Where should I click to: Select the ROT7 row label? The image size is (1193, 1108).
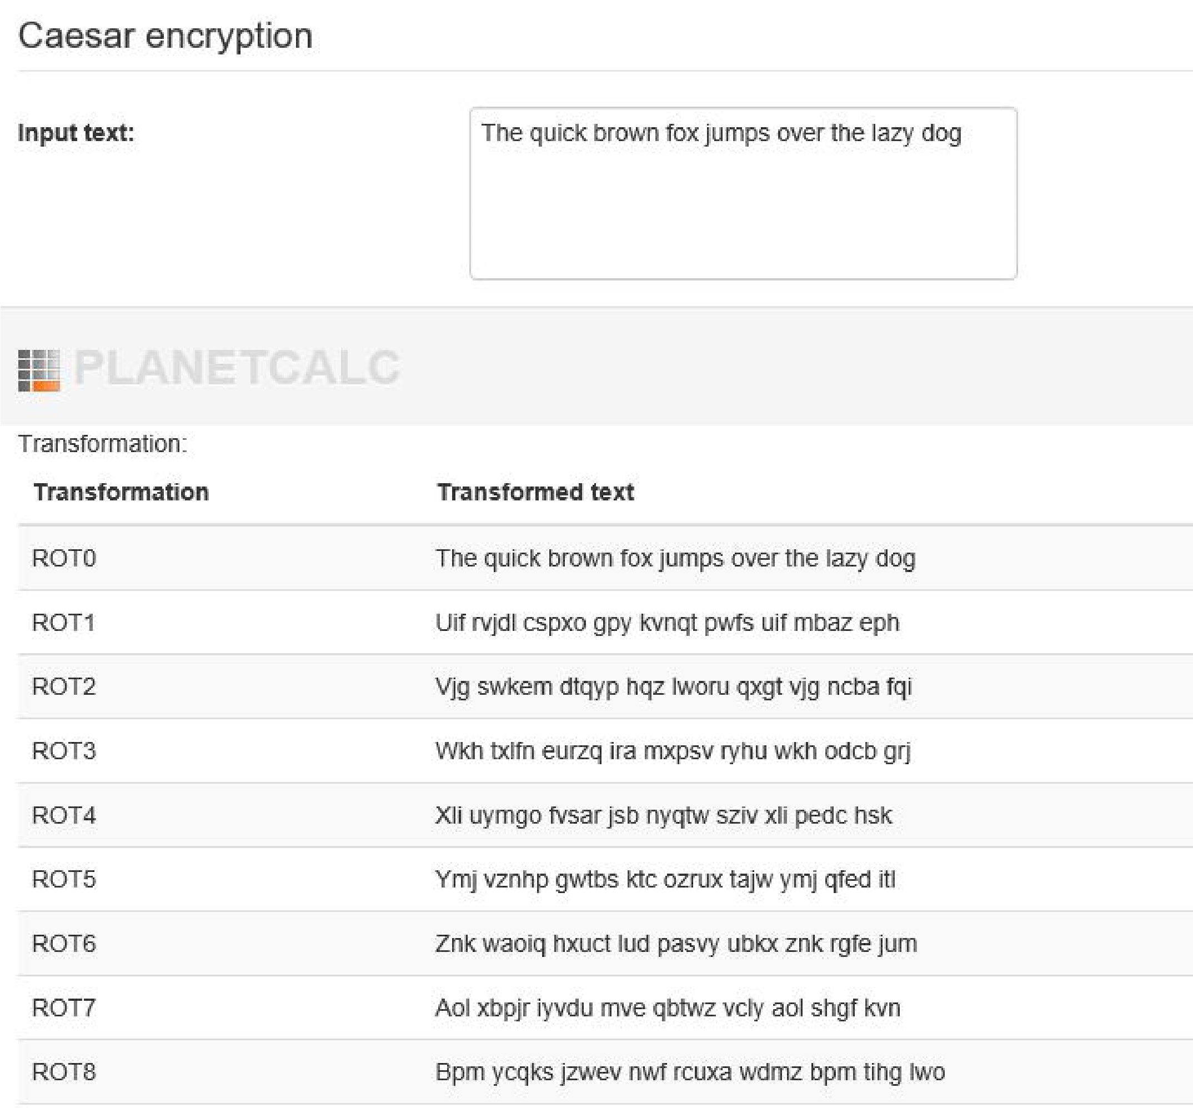(x=63, y=1007)
